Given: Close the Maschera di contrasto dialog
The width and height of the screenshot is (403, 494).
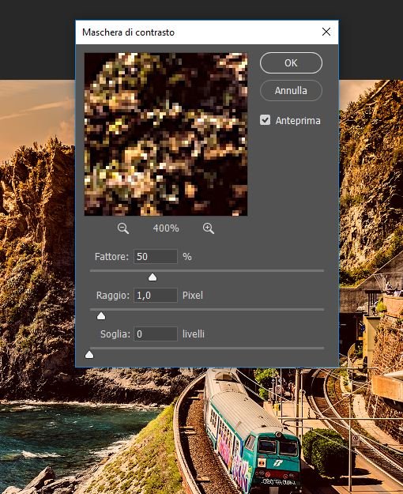Looking at the screenshot, I should click(x=326, y=32).
